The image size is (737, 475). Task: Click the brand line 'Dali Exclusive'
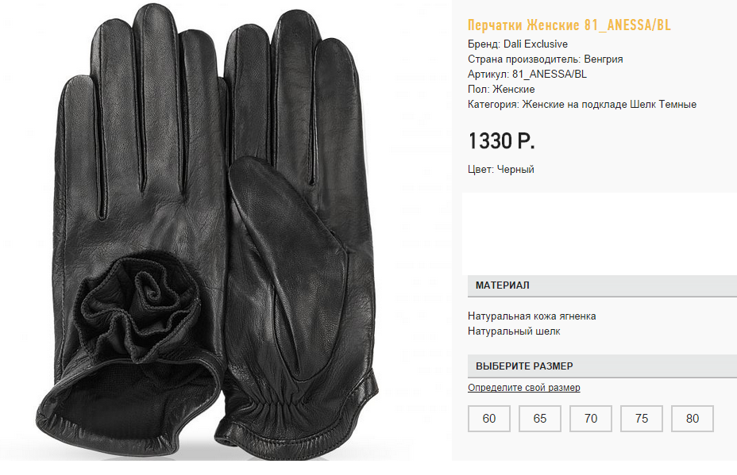click(x=518, y=44)
